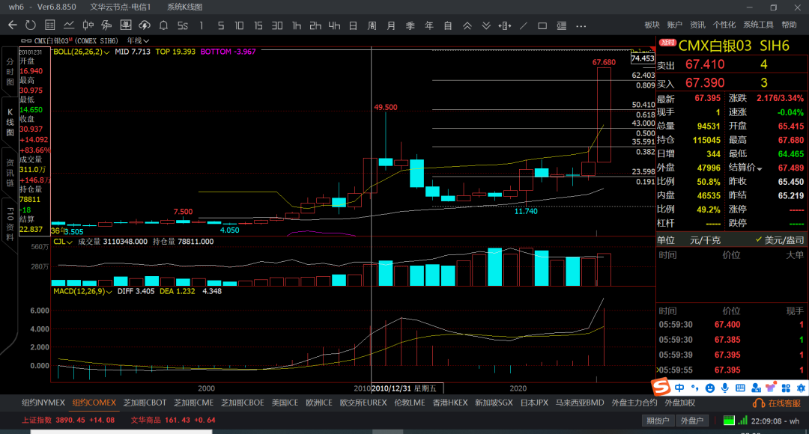This screenshot has width=809, height=434.
Task: Select the 伦敦LME exchange tab
Action: click(x=410, y=403)
